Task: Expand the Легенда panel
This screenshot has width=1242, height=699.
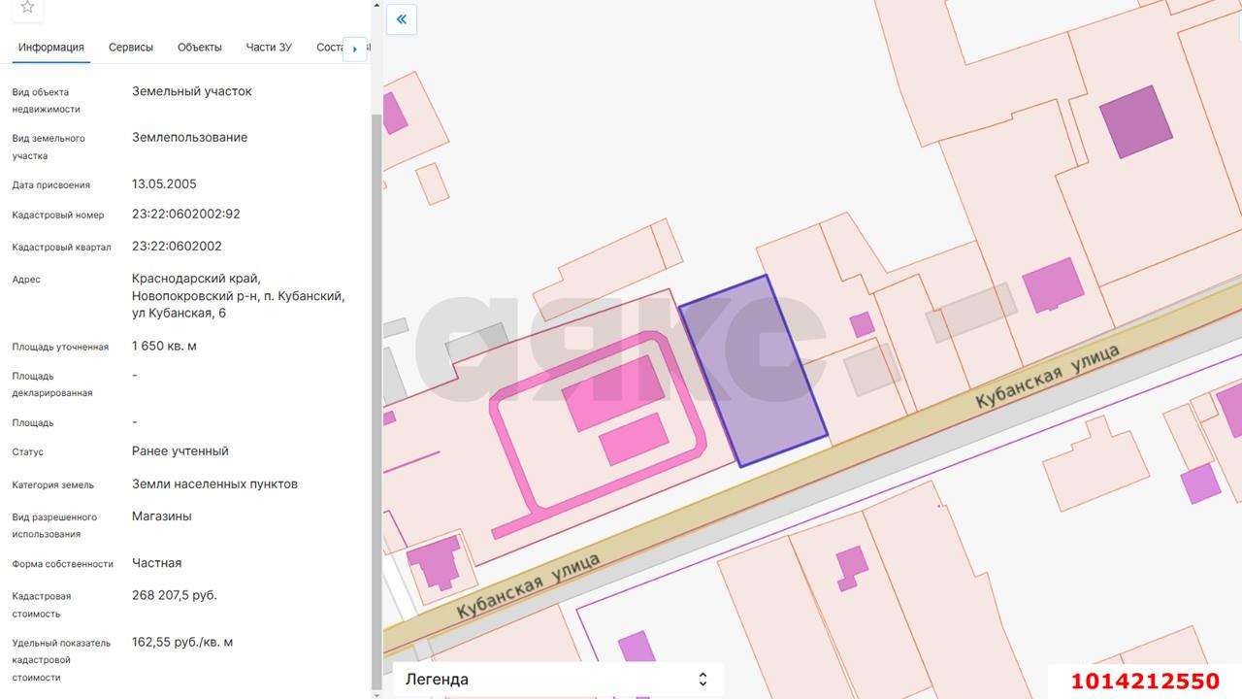Action: coord(558,680)
